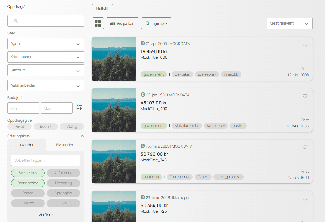Viewport: 325px width, 222px height.
Task: Deselect the Sveisebrev tag
Action: pyautogui.click(x=28, y=173)
